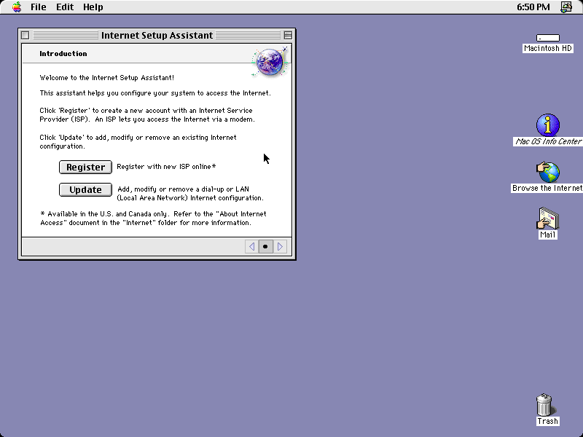Go to next page with right arrow
This screenshot has height=437, width=583.
(280, 246)
